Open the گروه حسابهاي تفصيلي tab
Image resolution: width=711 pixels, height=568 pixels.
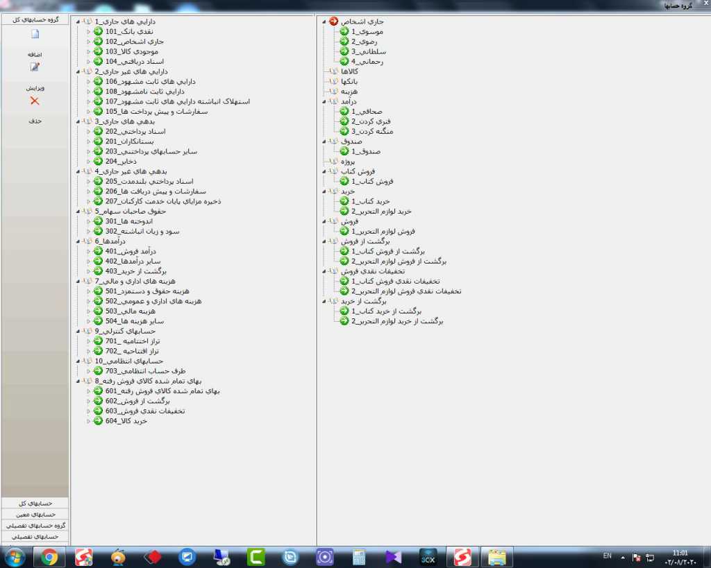coord(35,525)
